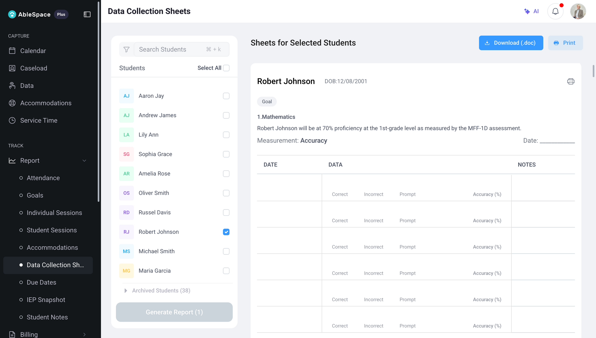Go to Service Time page
The width and height of the screenshot is (596, 338).
tap(39, 121)
